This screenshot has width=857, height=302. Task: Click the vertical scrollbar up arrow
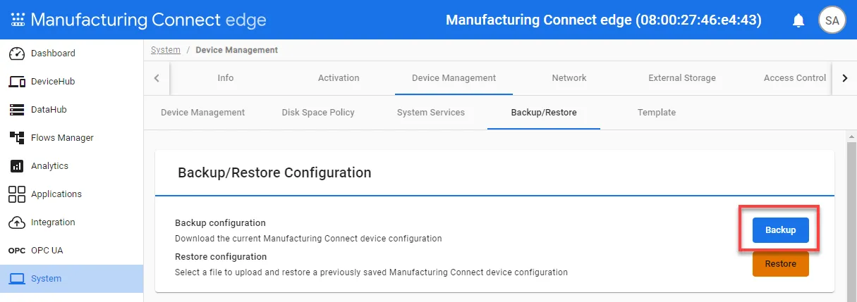point(851,136)
